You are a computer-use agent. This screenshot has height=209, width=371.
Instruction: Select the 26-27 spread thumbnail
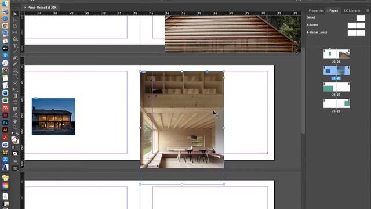tap(336, 103)
